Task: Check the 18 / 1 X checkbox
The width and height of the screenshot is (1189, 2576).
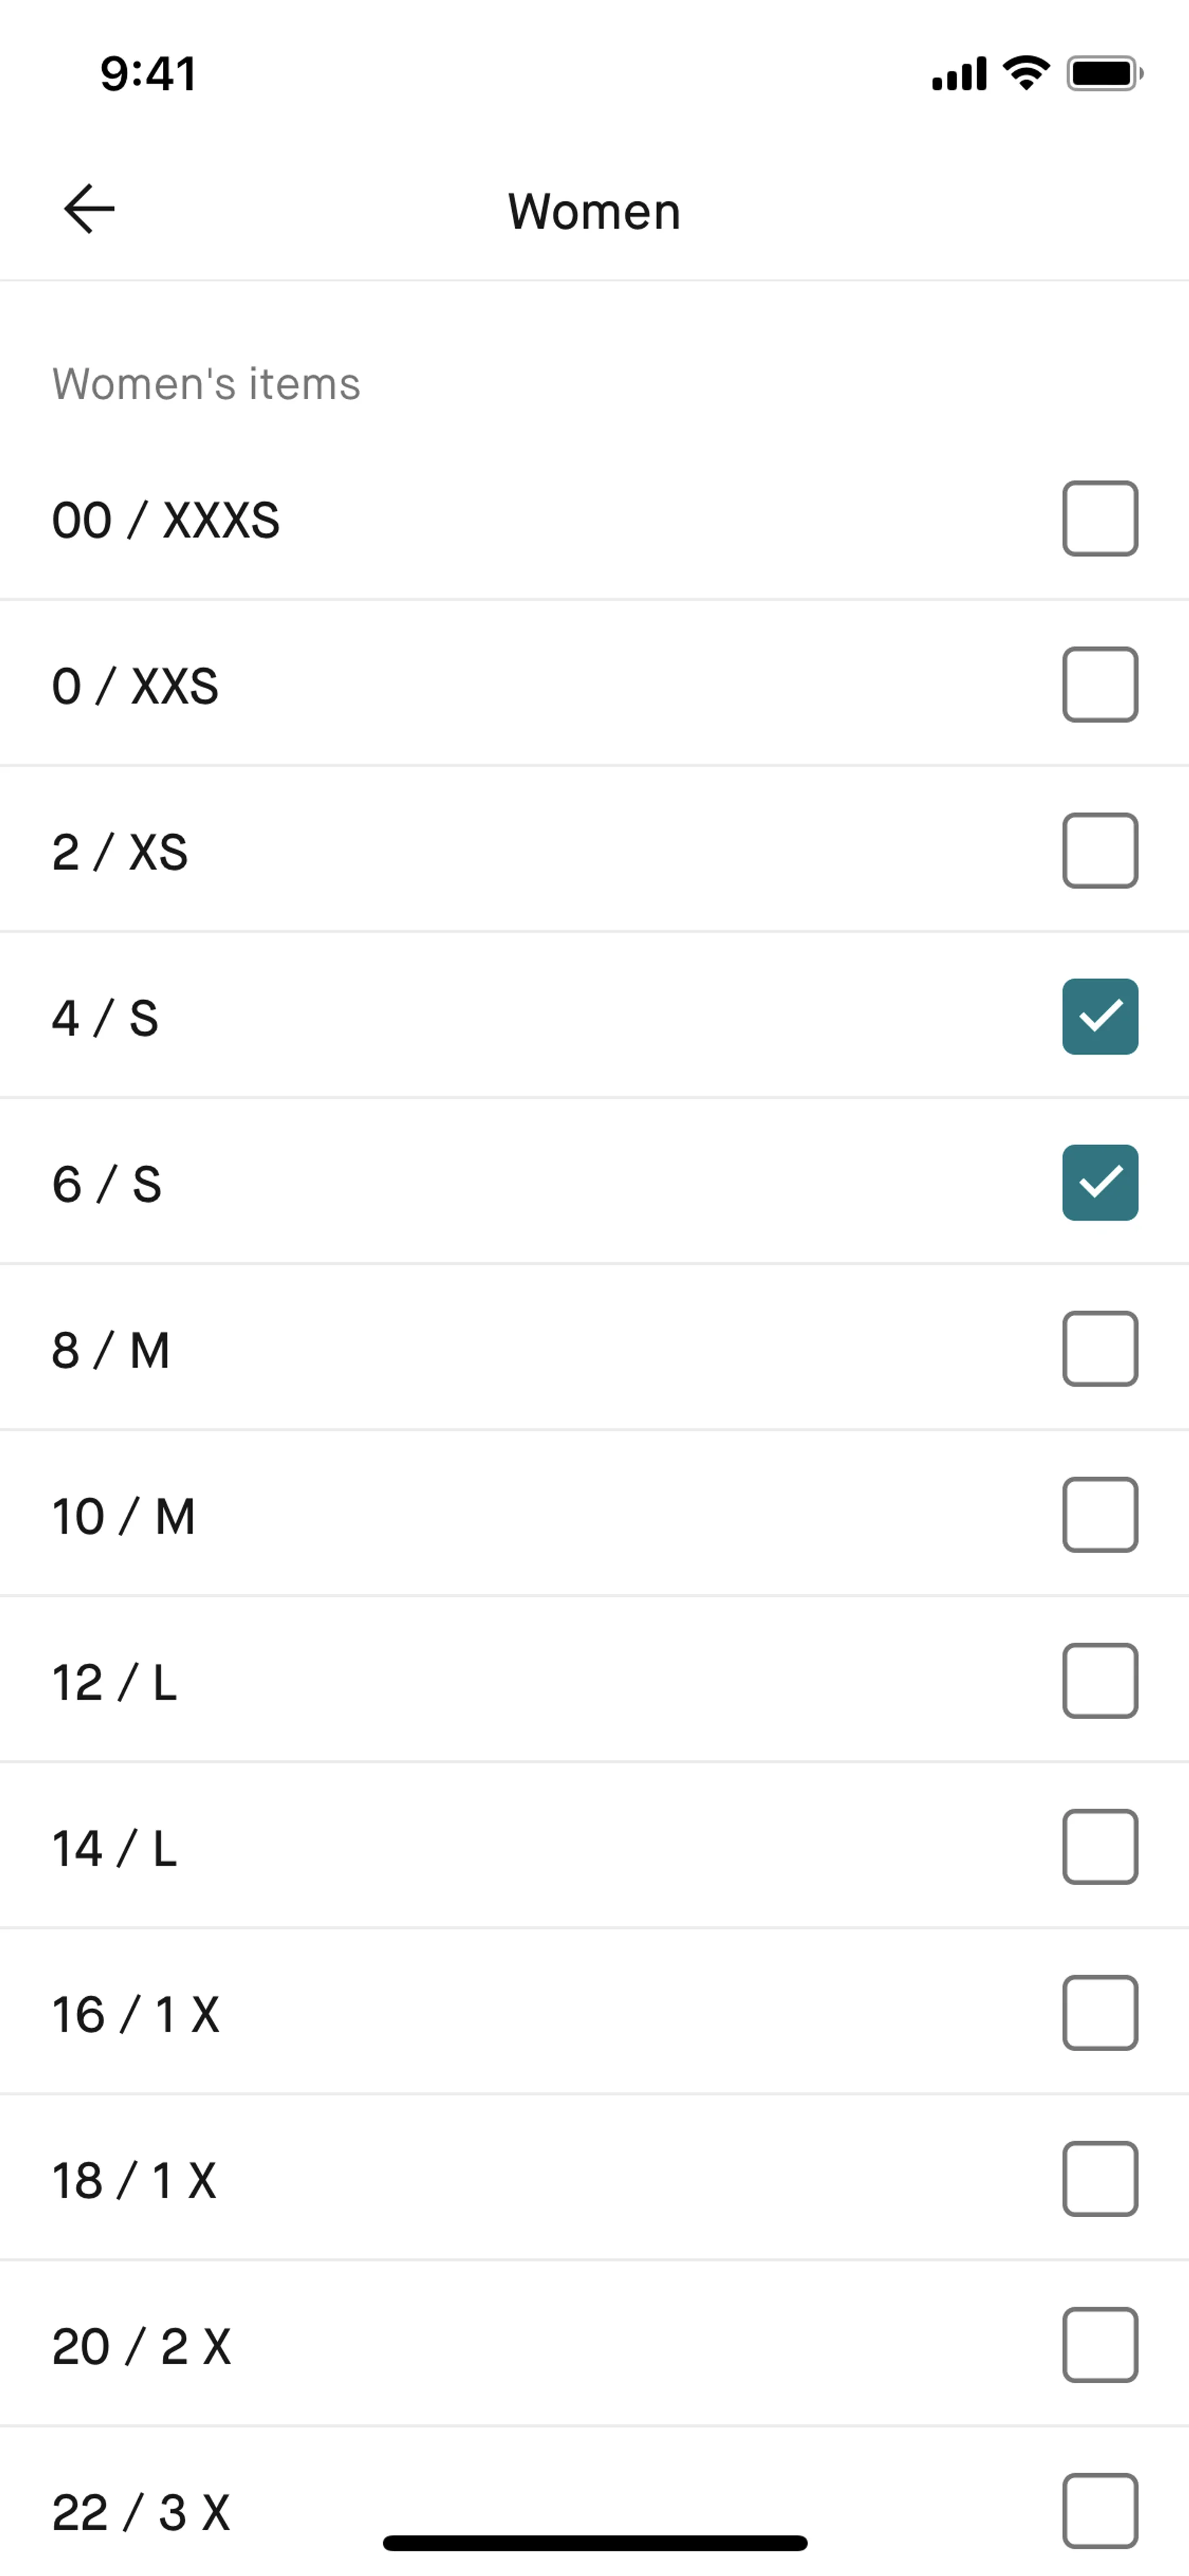Action: tap(1099, 2178)
